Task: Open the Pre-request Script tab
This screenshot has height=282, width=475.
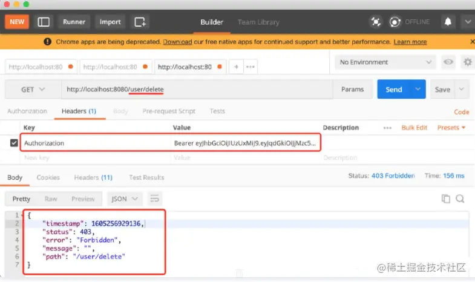Action: 169,111
